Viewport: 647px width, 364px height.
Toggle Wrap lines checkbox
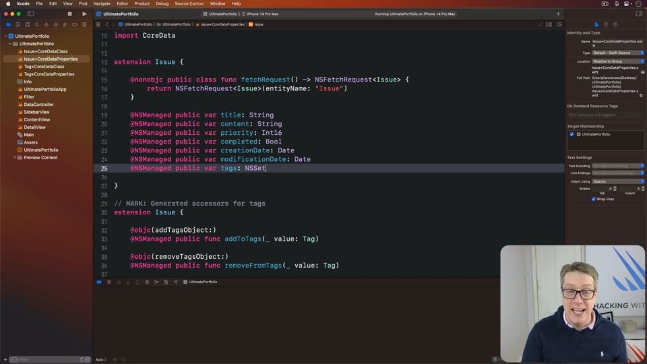[593, 199]
